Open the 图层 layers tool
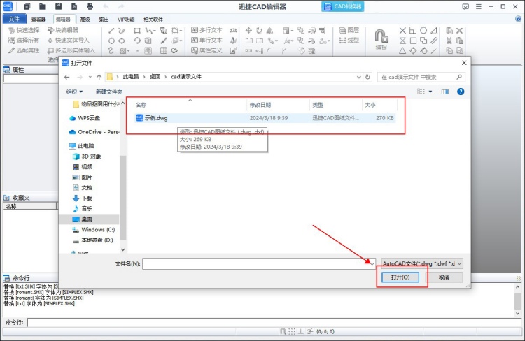Screen dimensions: 525x341 click(x=349, y=31)
